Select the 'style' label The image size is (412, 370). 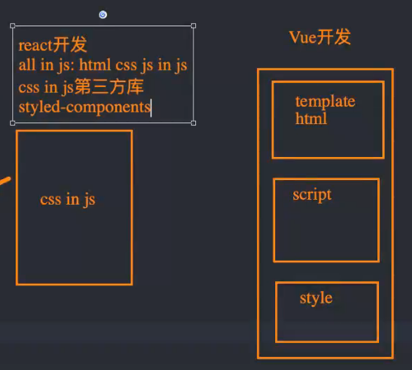(316, 298)
